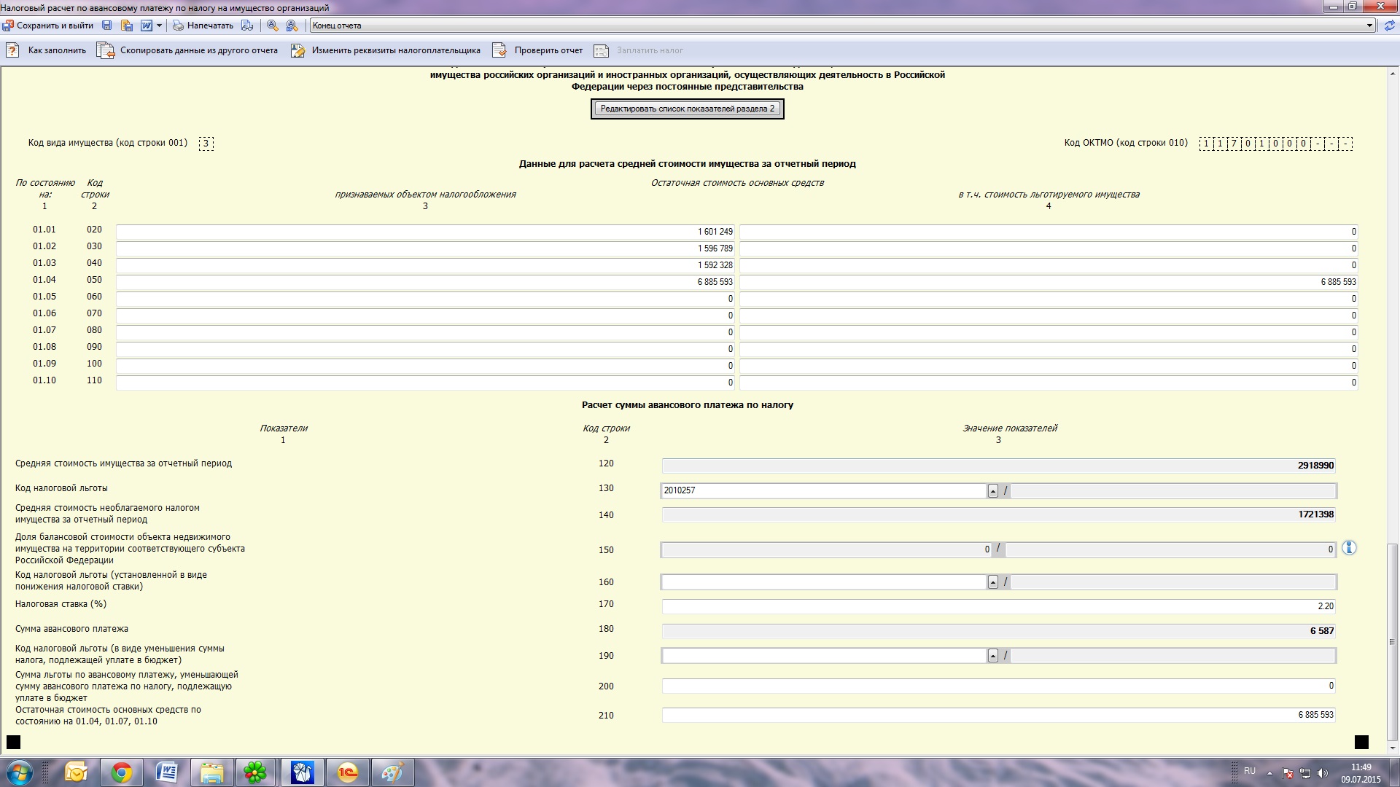Click the refresh icon at top right

coord(1390,26)
